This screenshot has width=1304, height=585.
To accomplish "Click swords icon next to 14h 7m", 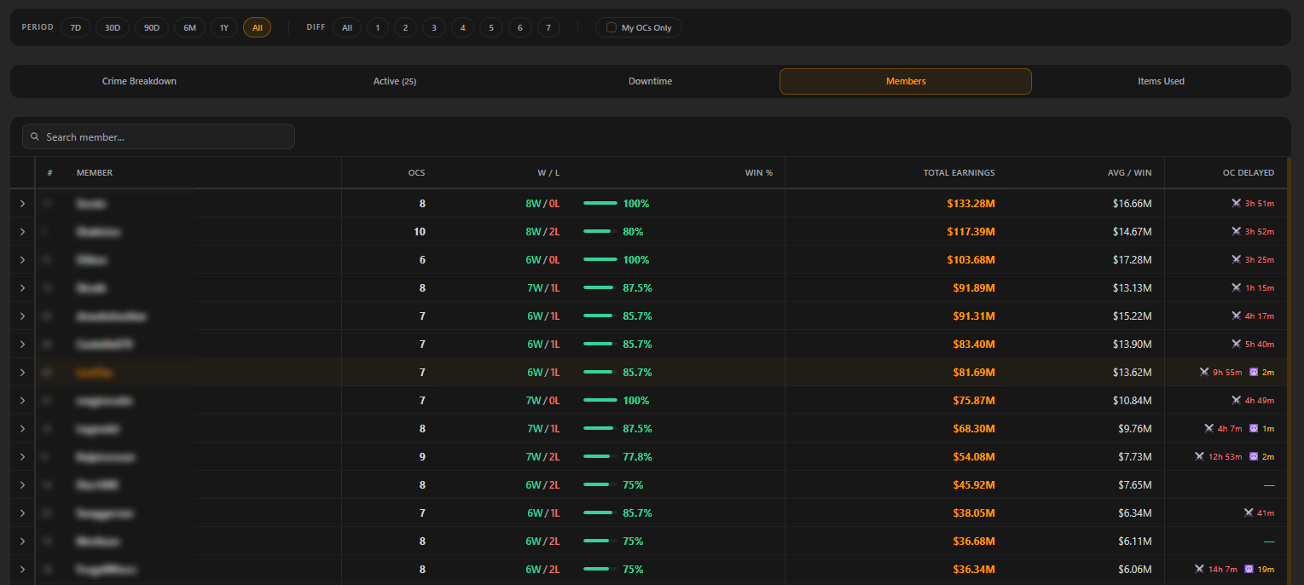I will click(x=1199, y=570).
